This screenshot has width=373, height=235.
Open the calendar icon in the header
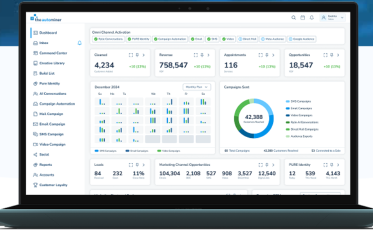[x=302, y=18]
